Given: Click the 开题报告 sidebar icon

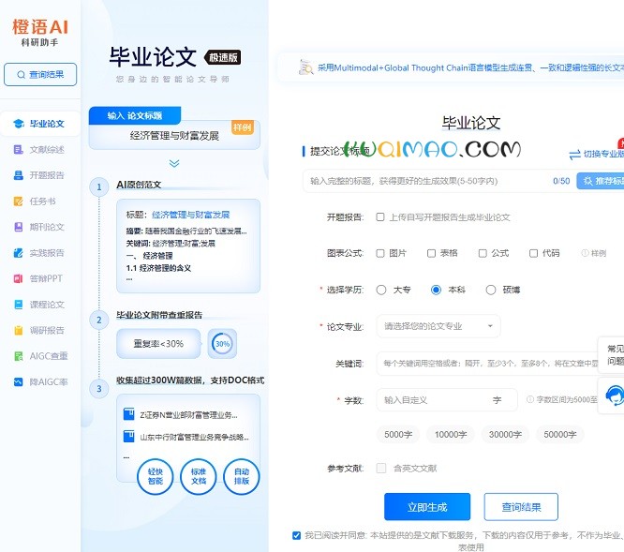Looking at the screenshot, I should point(19,175).
